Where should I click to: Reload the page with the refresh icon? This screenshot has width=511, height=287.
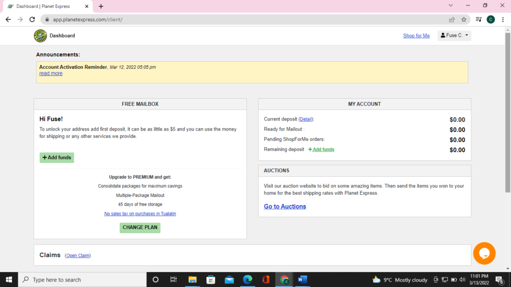[32, 19]
